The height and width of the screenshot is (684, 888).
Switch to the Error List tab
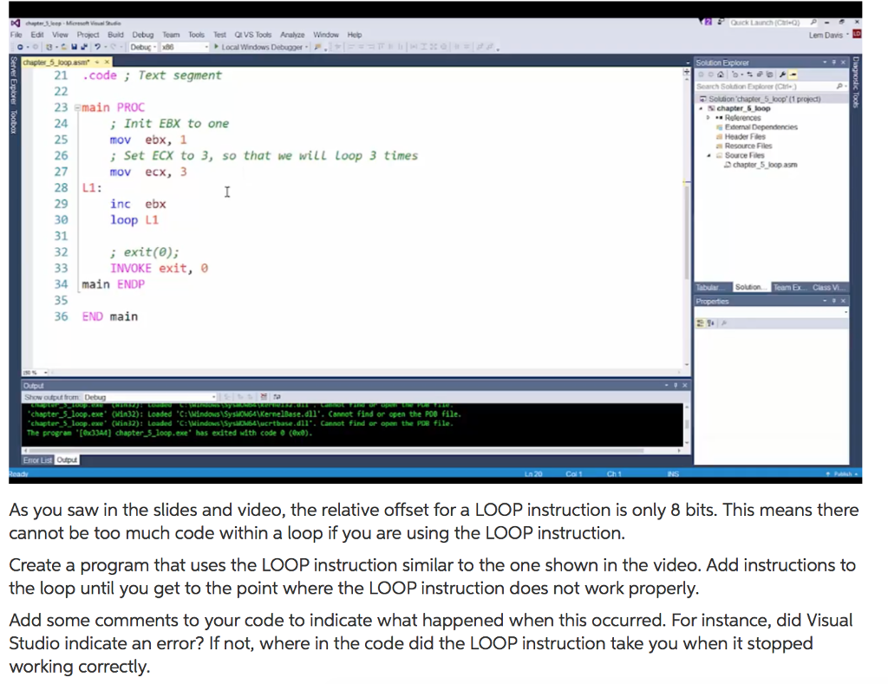pos(36,460)
